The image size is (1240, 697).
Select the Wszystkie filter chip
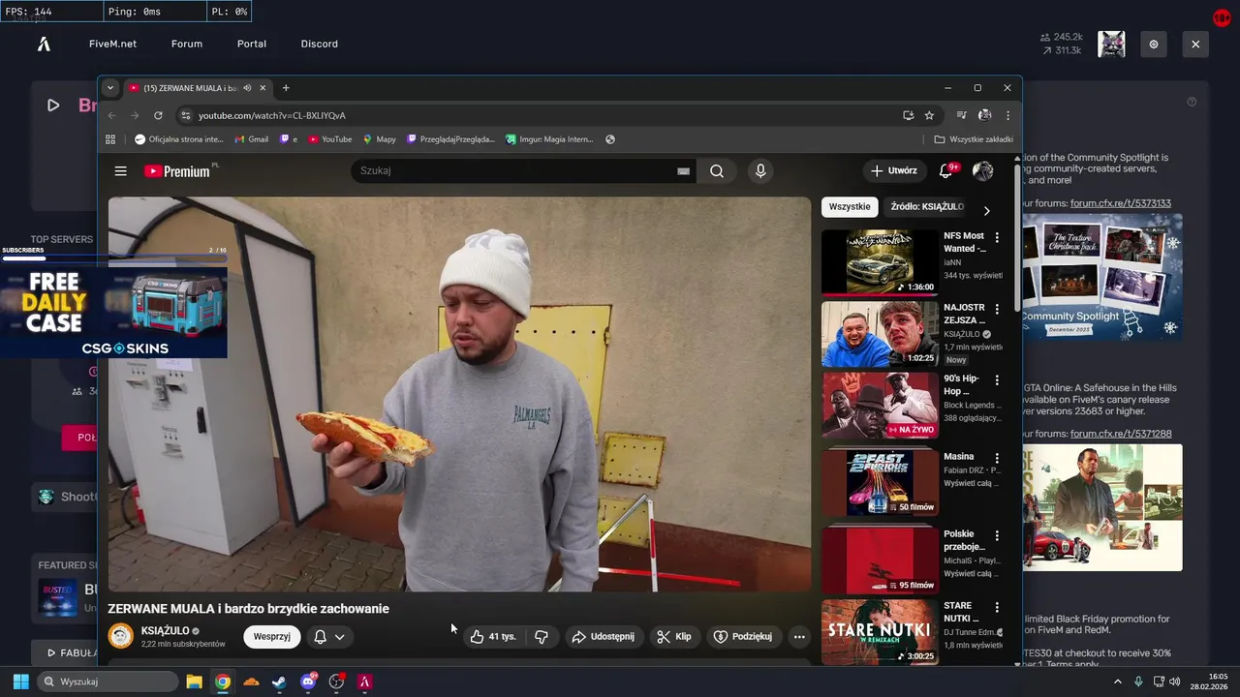point(850,207)
